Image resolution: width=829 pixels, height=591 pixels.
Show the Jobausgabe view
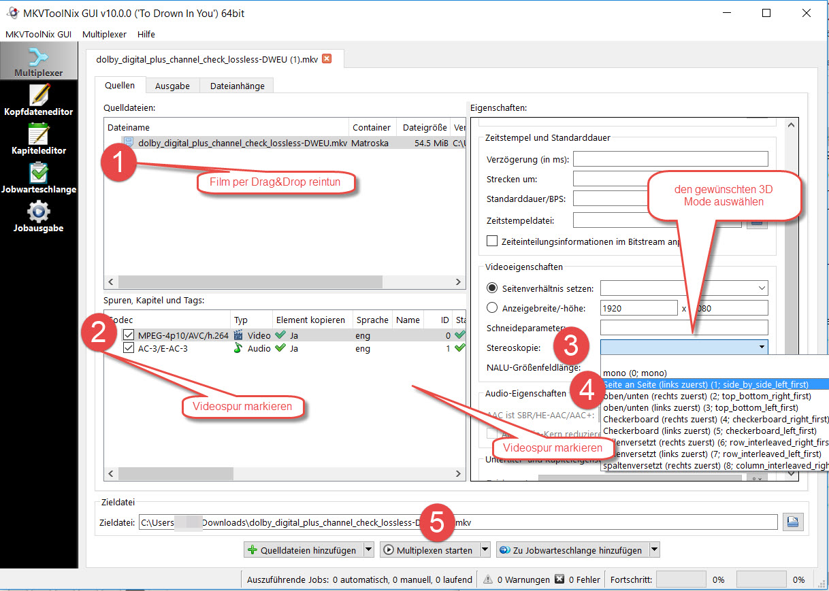click(x=39, y=216)
